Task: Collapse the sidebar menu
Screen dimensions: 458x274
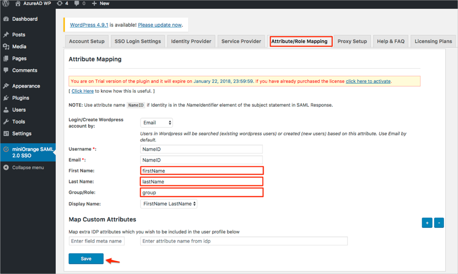Action: coord(27,168)
